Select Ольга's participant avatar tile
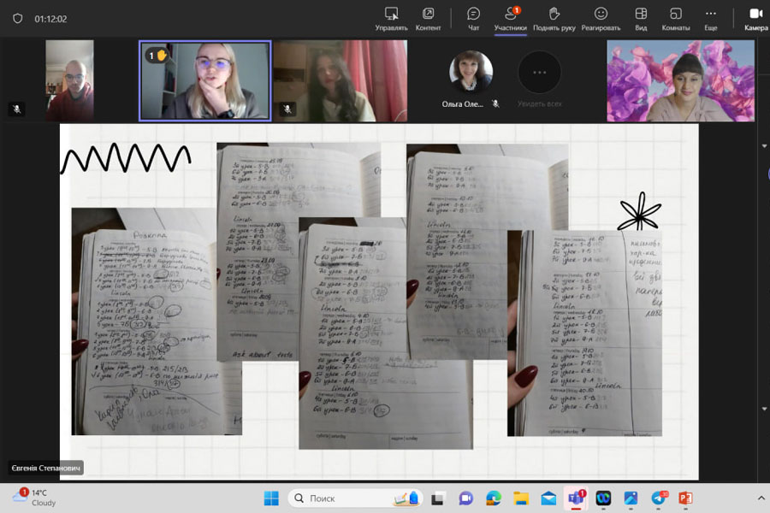The height and width of the screenshot is (513, 770). pos(471,74)
